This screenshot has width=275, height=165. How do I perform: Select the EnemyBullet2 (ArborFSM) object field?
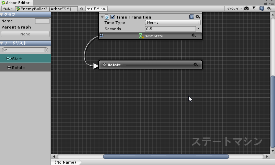(x=46, y=9)
